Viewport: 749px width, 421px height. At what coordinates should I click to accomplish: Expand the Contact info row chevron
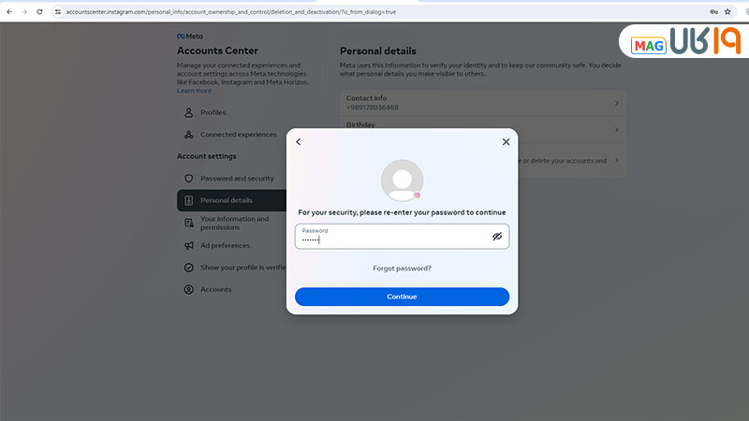tap(616, 103)
